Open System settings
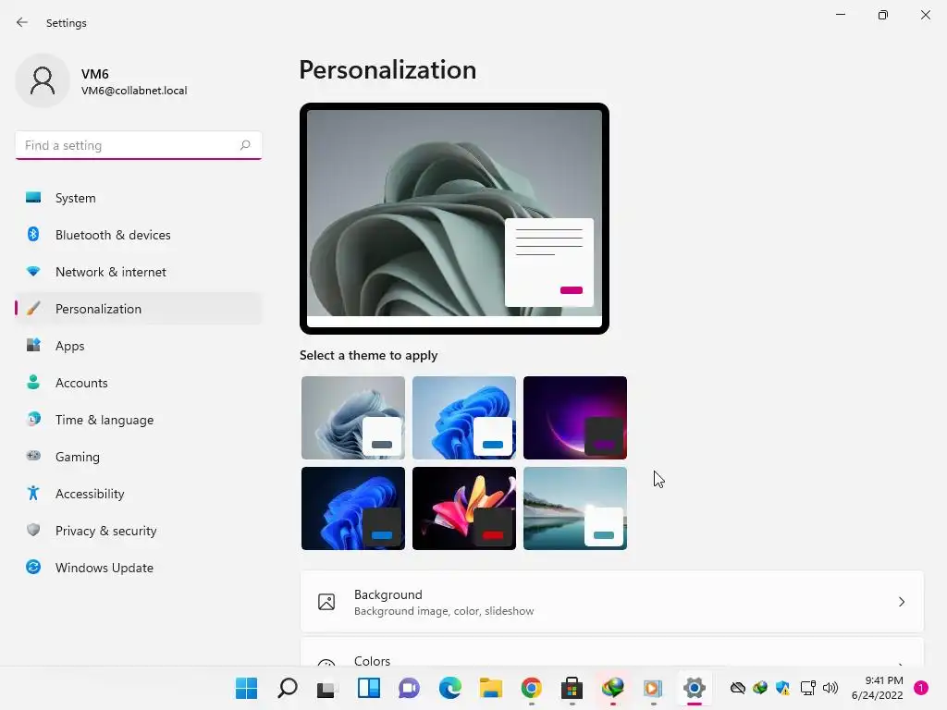Screen dimensions: 947x710 pyautogui.click(x=139, y=198)
